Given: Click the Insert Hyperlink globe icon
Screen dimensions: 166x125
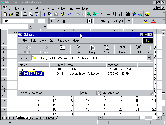Looking at the screenshot, I should 89,14.
